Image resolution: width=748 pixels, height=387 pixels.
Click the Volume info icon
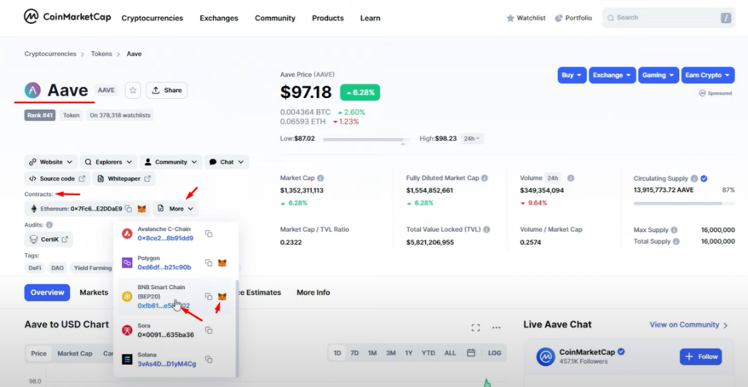(x=570, y=178)
